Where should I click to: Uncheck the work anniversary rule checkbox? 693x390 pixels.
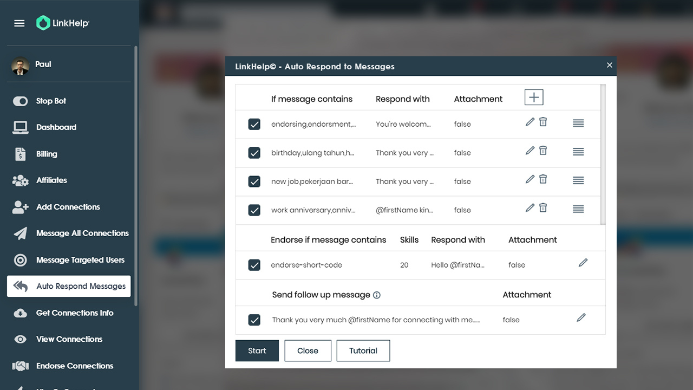[x=254, y=210]
